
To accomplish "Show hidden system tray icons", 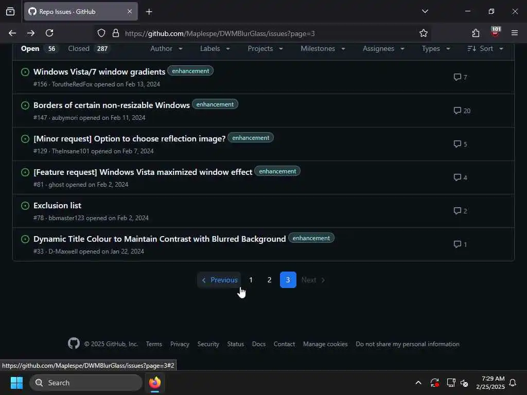I will pos(418,383).
